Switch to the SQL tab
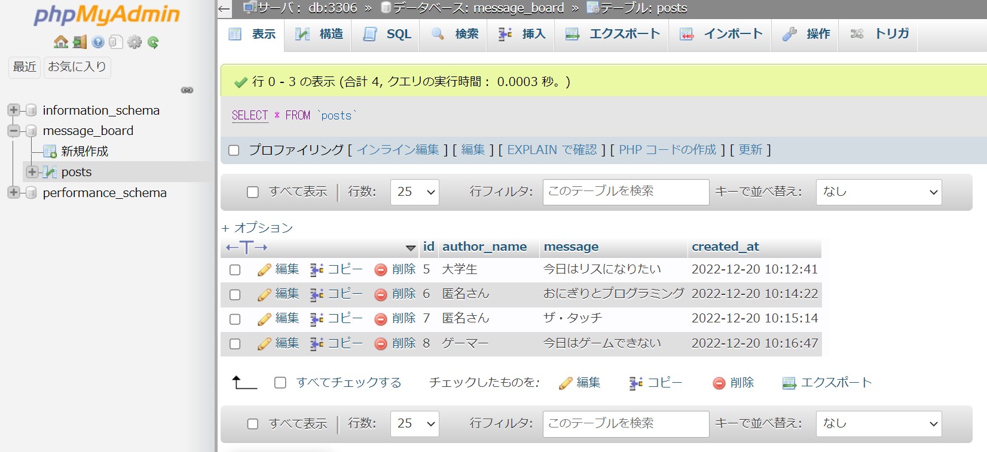 387,34
